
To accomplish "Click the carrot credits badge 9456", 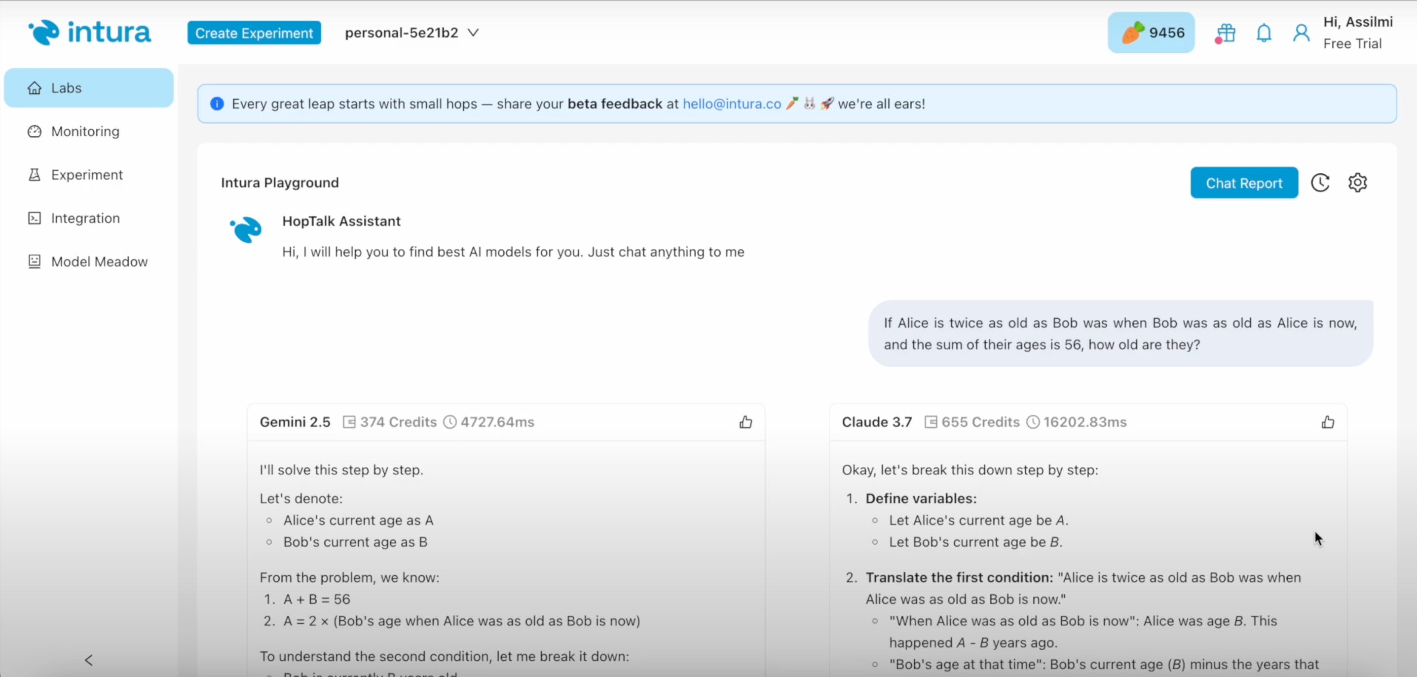I will coord(1151,33).
